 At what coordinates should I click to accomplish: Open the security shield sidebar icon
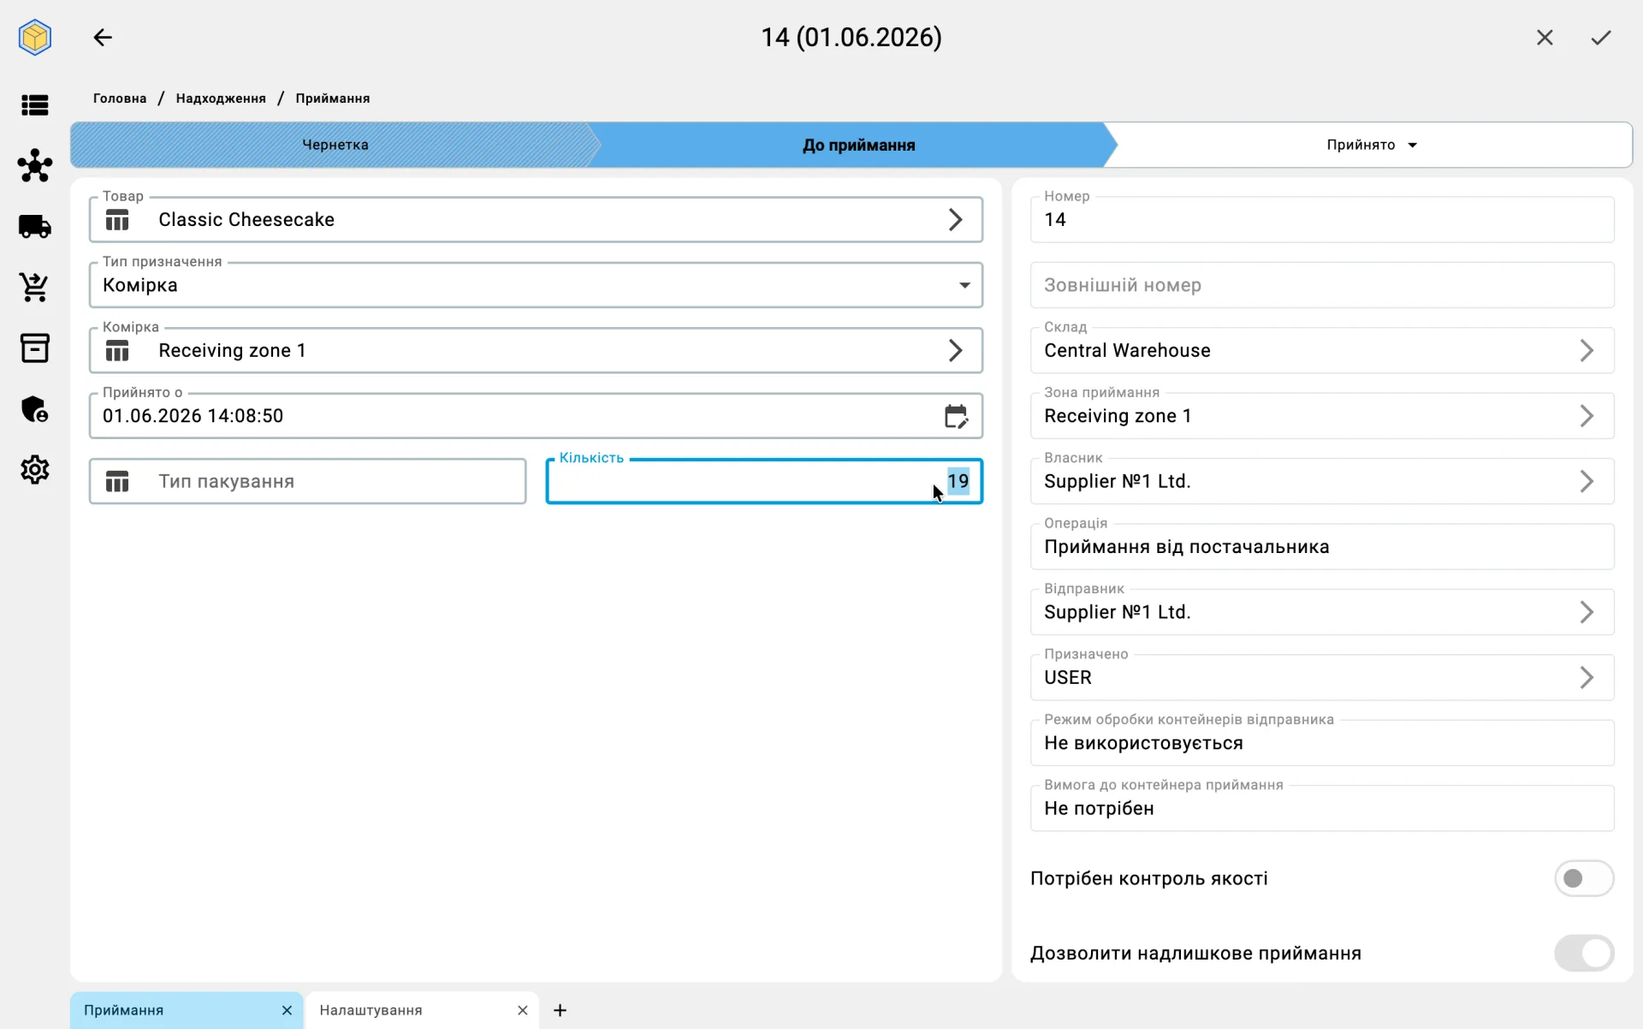35,409
